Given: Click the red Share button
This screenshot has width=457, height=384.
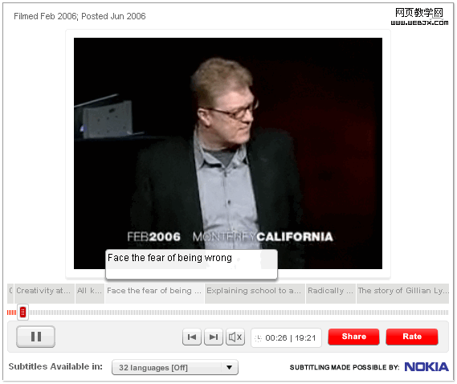Looking at the screenshot, I should [x=354, y=337].
